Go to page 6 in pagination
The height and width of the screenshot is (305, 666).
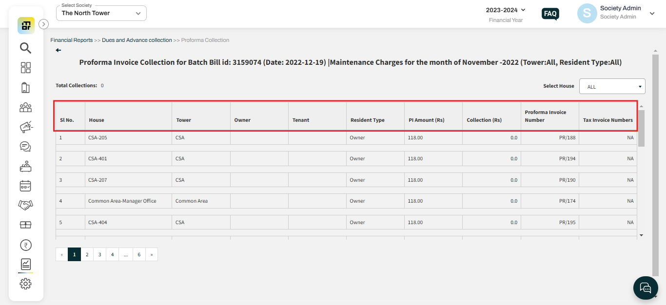[139, 254]
